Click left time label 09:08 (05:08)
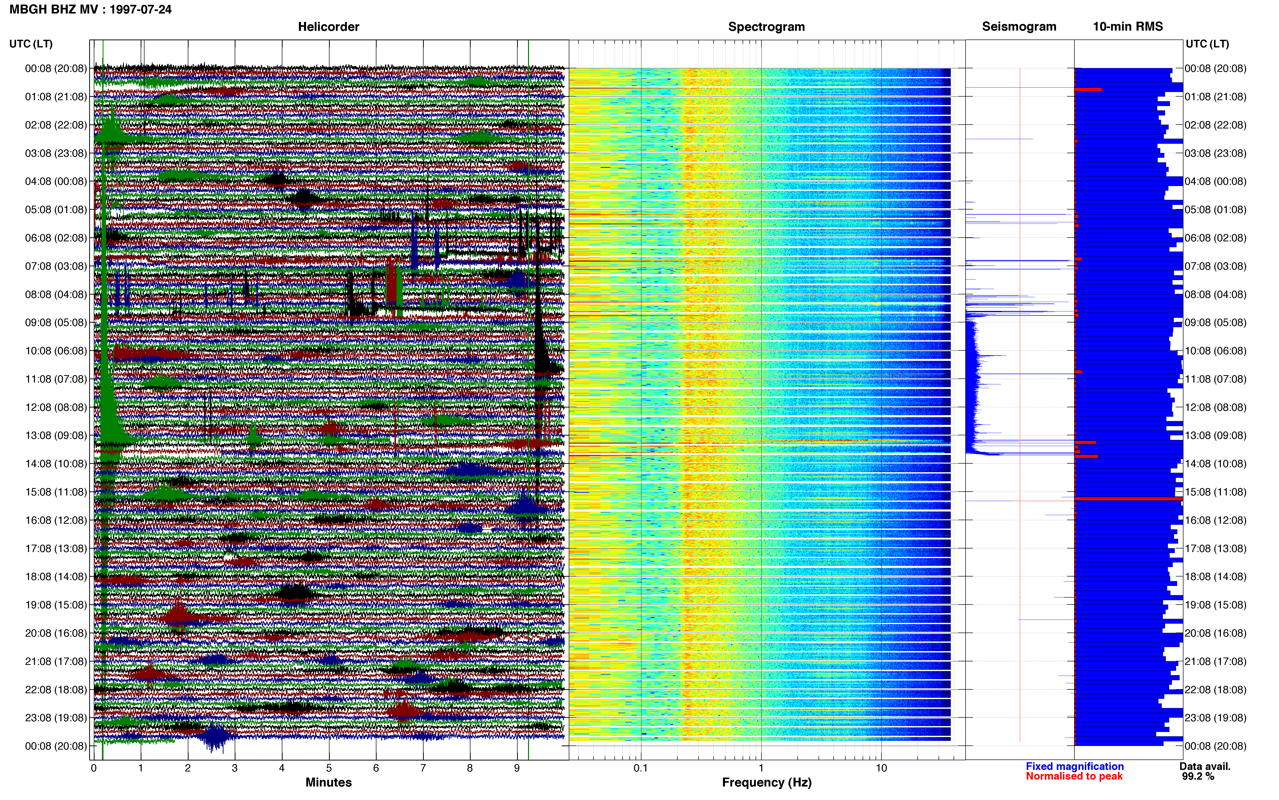This screenshot has height=800, width=1279. pyautogui.click(x=56, y=323)
